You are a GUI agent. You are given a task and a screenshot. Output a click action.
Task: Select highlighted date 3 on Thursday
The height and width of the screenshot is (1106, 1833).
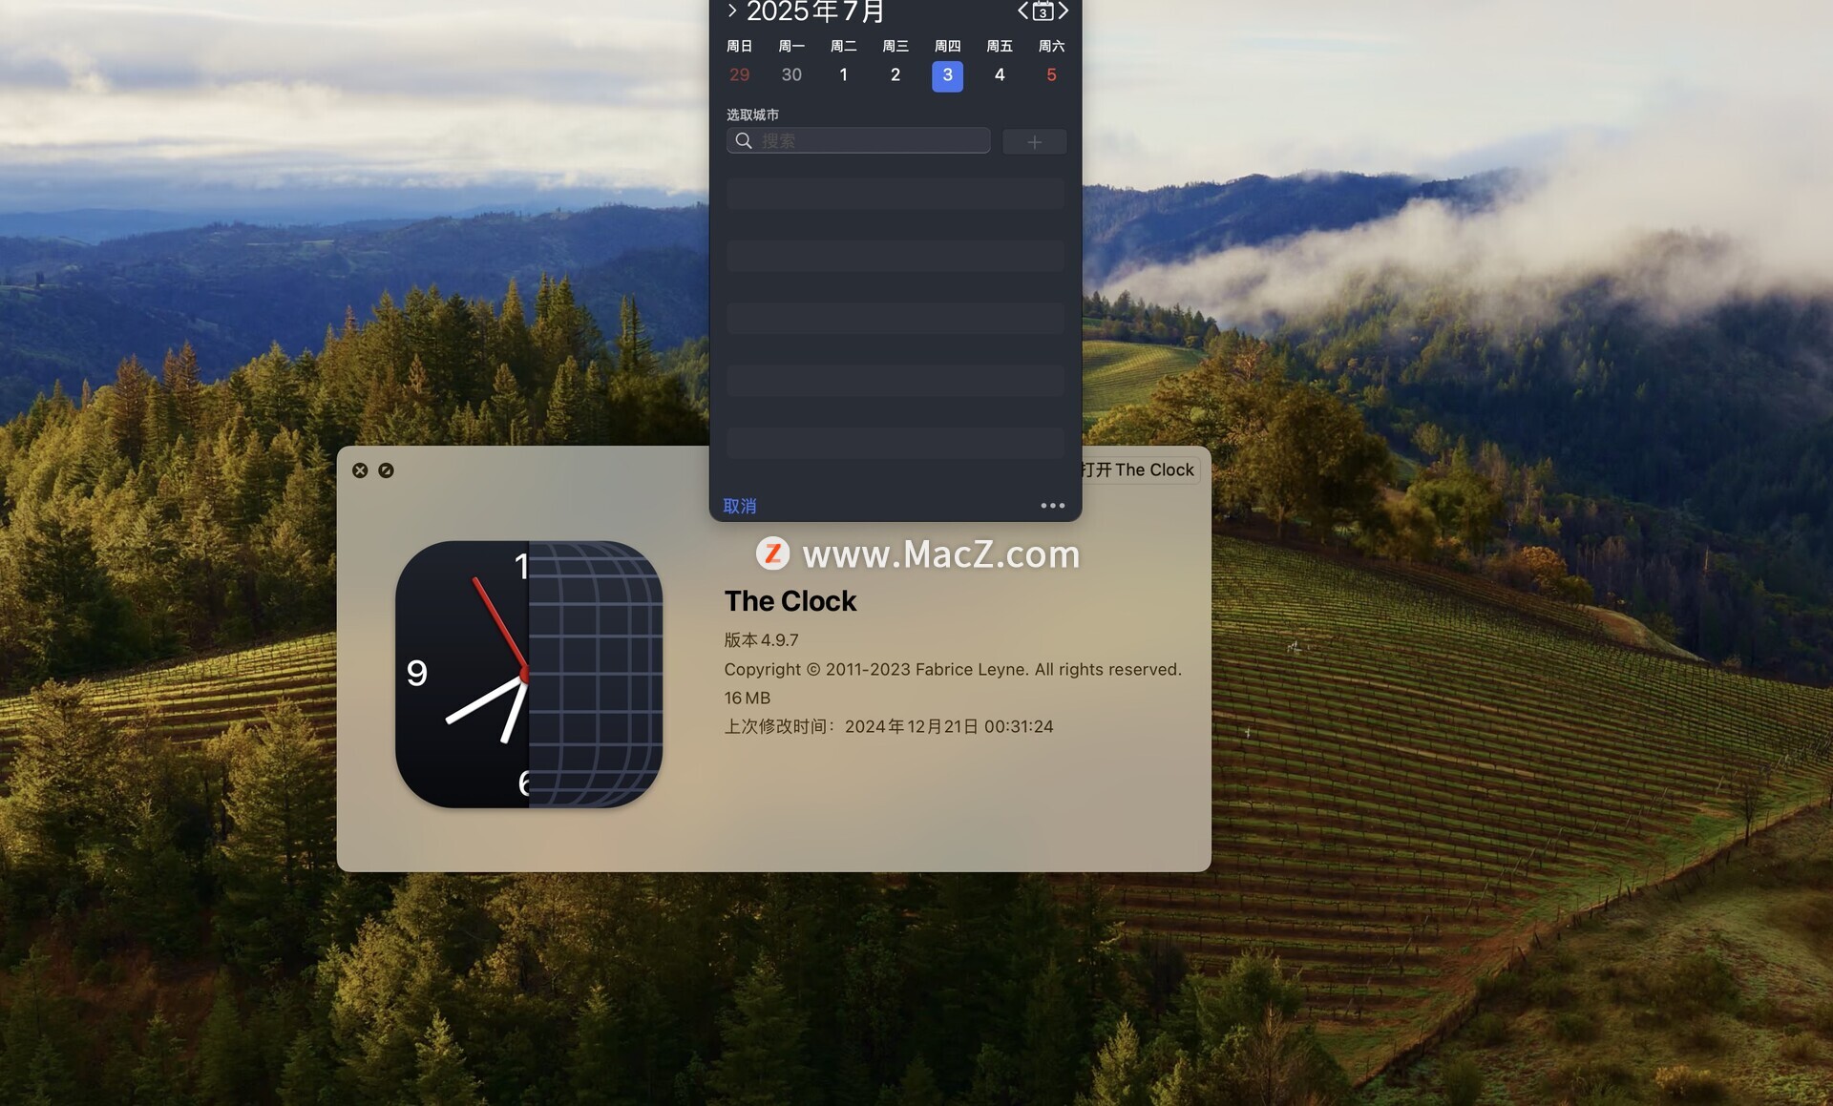pyautogui.click(x=947, y=75)
